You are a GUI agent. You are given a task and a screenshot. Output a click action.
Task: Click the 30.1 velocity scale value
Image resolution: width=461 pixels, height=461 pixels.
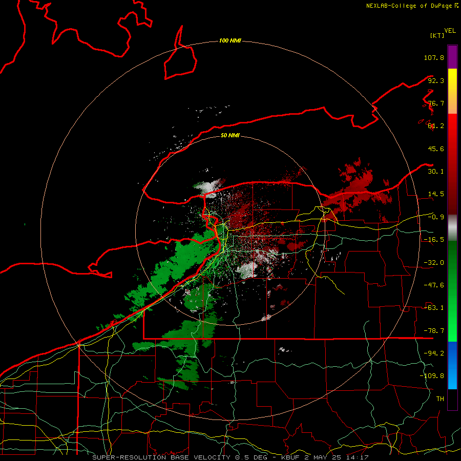click(x=436, y=172)
